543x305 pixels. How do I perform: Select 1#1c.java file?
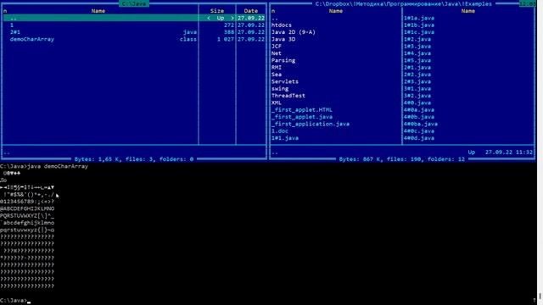[419, 32]
